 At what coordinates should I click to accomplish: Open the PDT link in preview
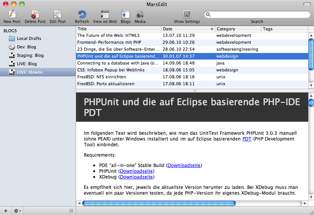point(247,139)
